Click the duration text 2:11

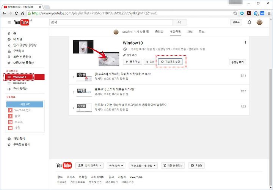243,76
